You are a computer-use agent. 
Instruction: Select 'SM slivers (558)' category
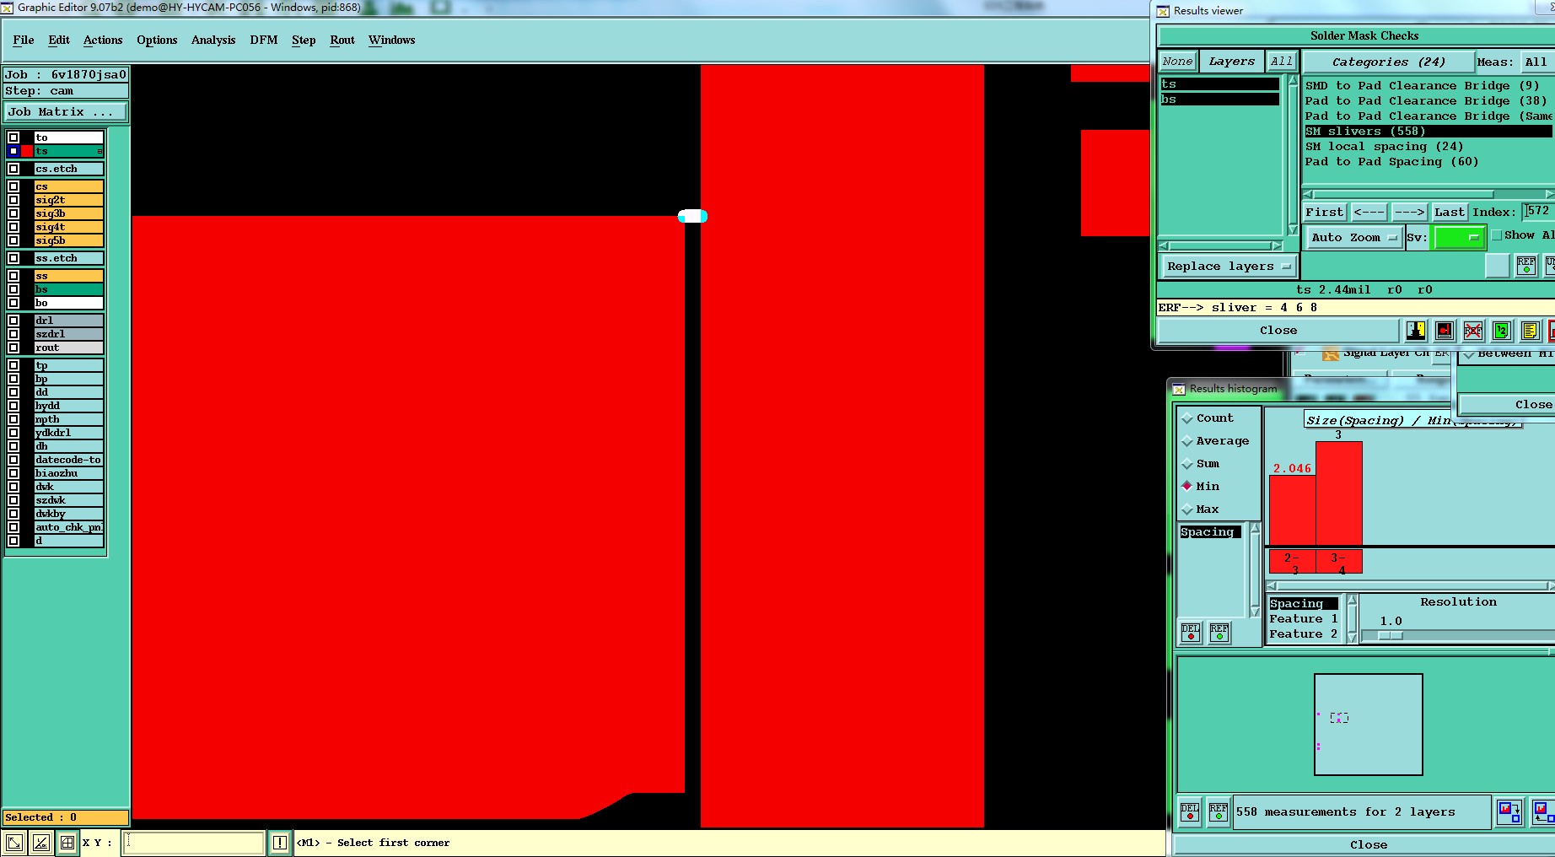click(1428, 132)
